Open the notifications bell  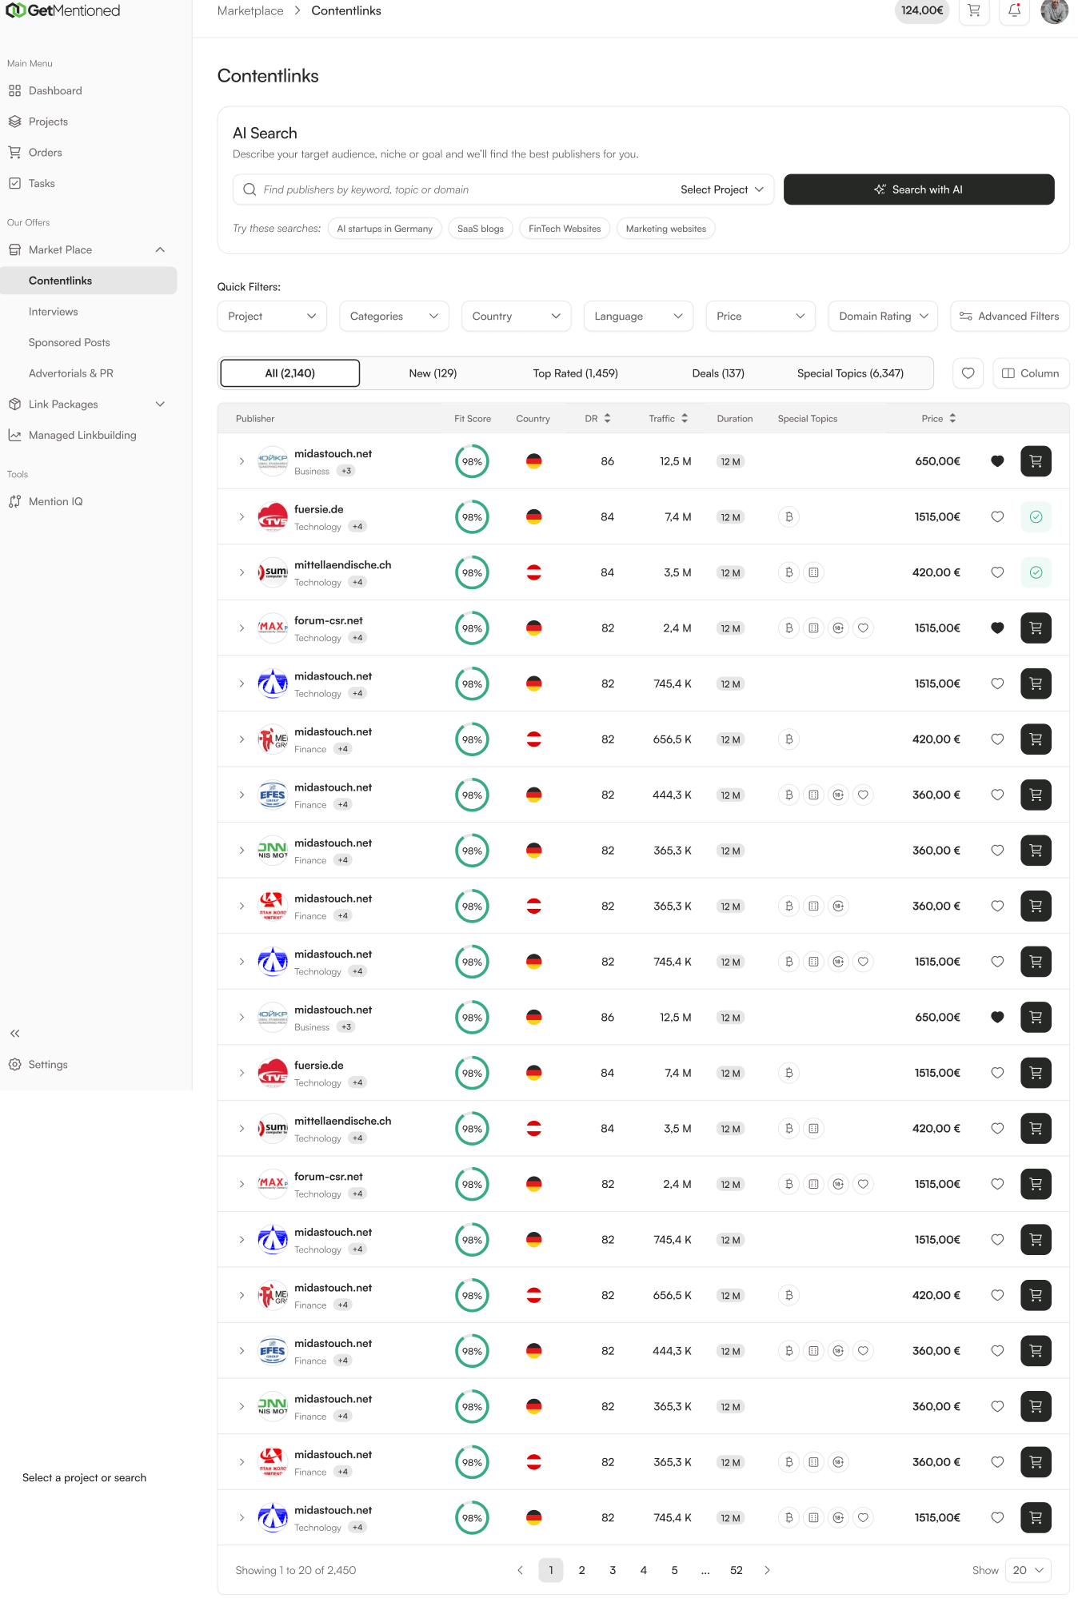click(x=1014, y=10)
